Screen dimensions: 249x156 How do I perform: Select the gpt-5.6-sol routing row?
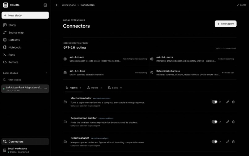[106, 59]
